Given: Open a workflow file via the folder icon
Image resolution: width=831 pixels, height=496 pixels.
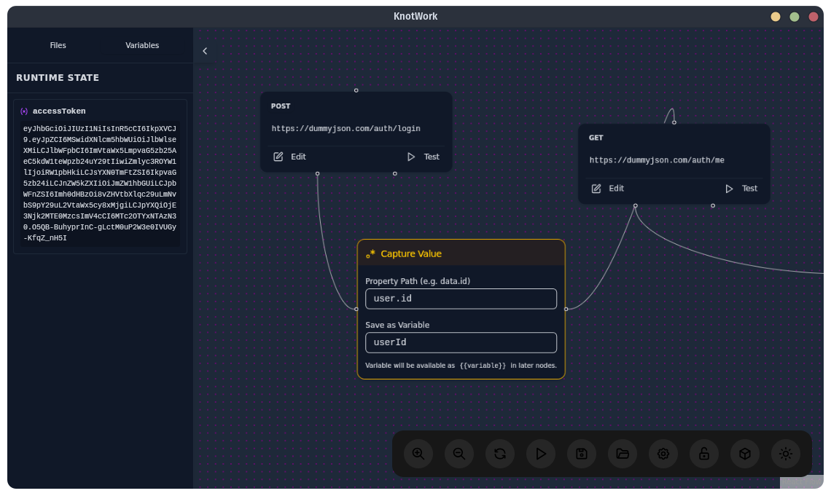Looking at the screenshot, I should coord(622,453).
